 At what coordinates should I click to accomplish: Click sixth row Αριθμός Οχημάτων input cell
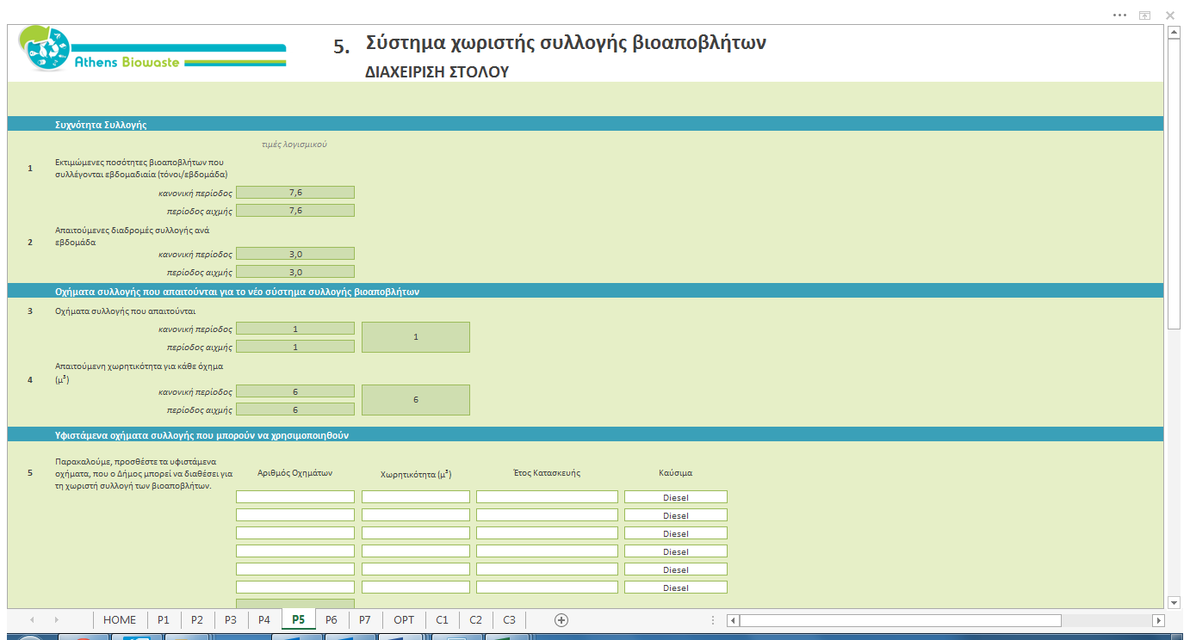click(295, 588)
